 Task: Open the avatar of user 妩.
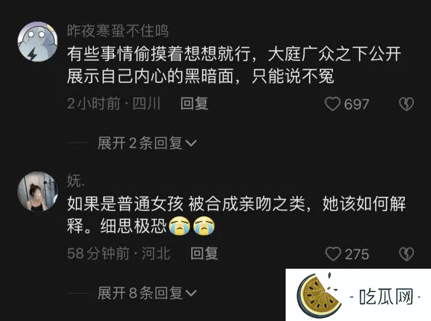click(x=38, y=192)
